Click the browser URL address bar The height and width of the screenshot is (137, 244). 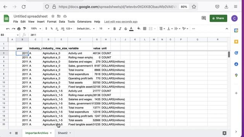[117, 7]
